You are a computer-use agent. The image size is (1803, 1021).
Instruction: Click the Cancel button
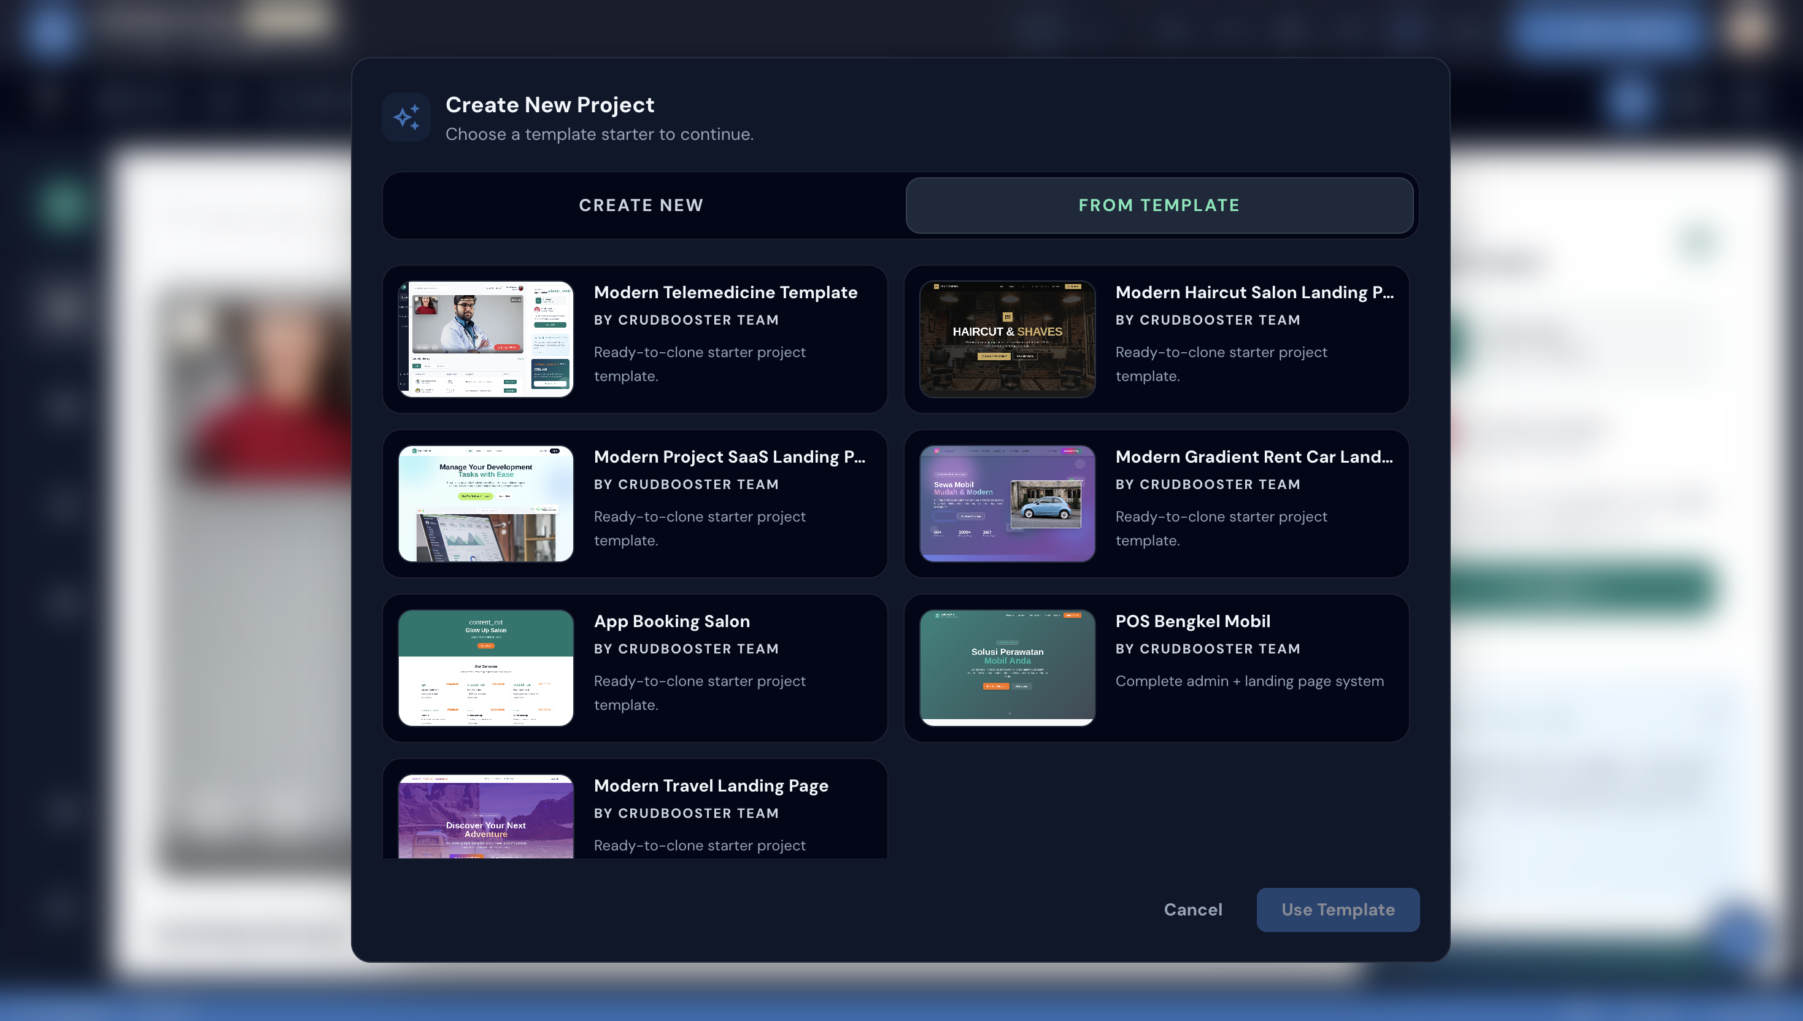point(1192,909)
